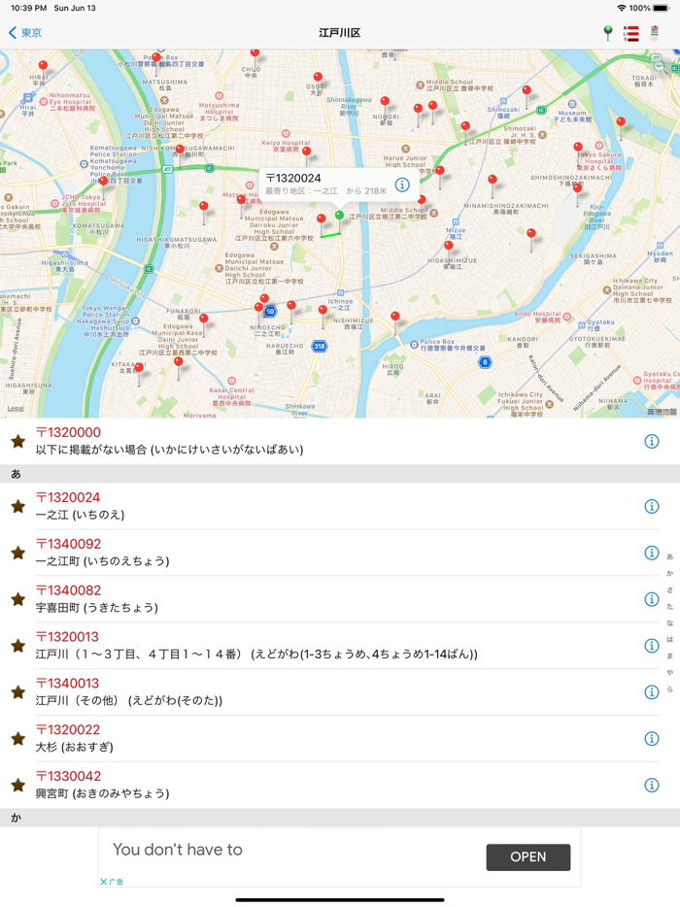Select red pin near TOKAI top-right river
This screenshot has height=907, width=680.
[x=621, y=122]
